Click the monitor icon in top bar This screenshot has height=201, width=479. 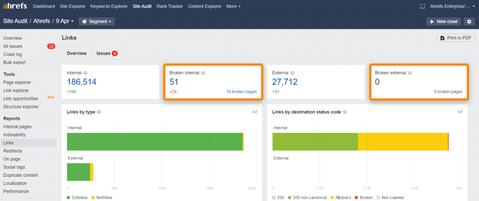click(422, 7)
